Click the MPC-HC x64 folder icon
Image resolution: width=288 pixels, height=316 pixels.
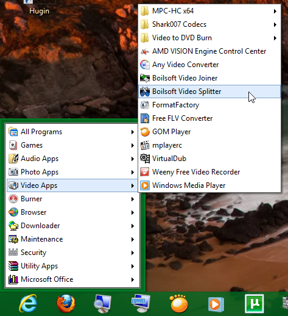click(x=145, y=11)
